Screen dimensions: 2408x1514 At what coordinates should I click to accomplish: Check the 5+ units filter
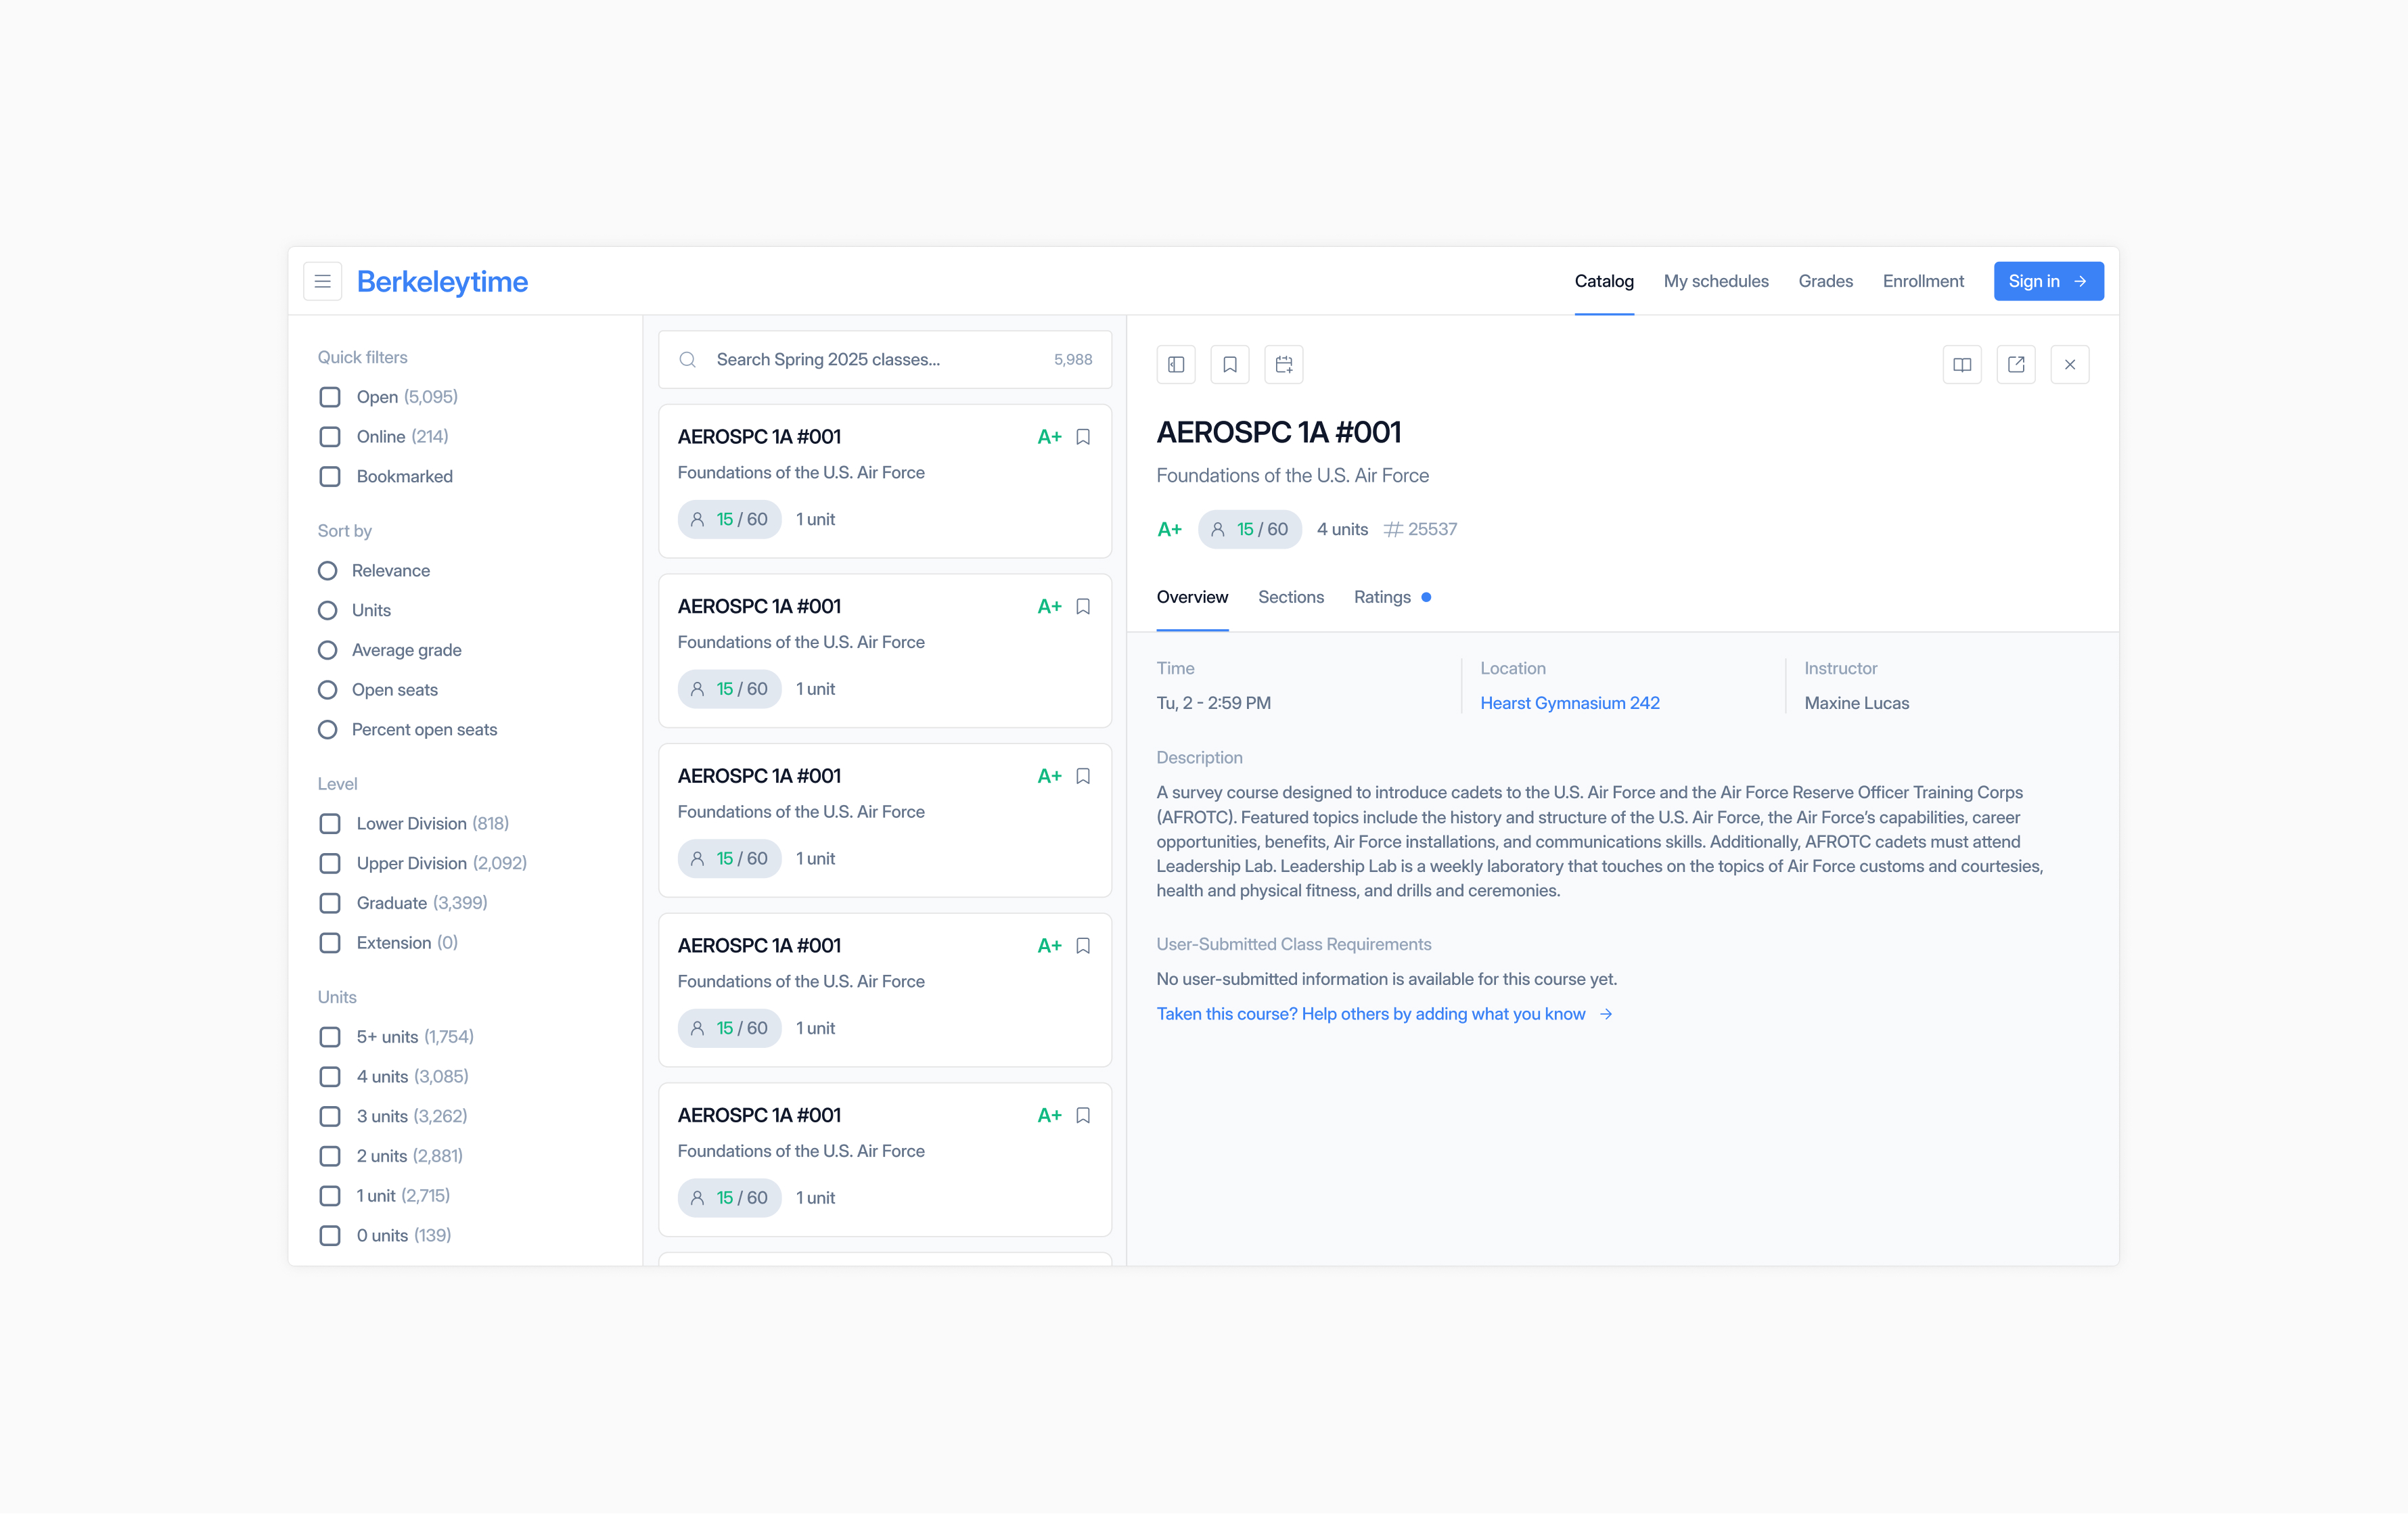click(x=330, y=1037)
